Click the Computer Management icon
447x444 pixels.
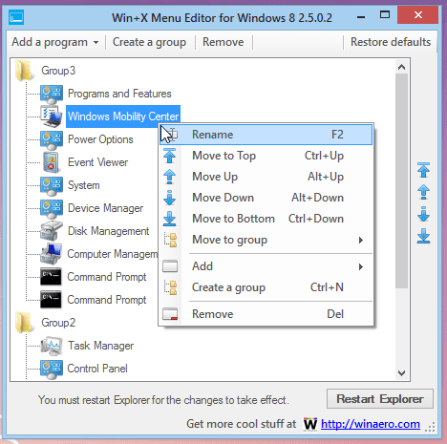click(x=52, y=254)
